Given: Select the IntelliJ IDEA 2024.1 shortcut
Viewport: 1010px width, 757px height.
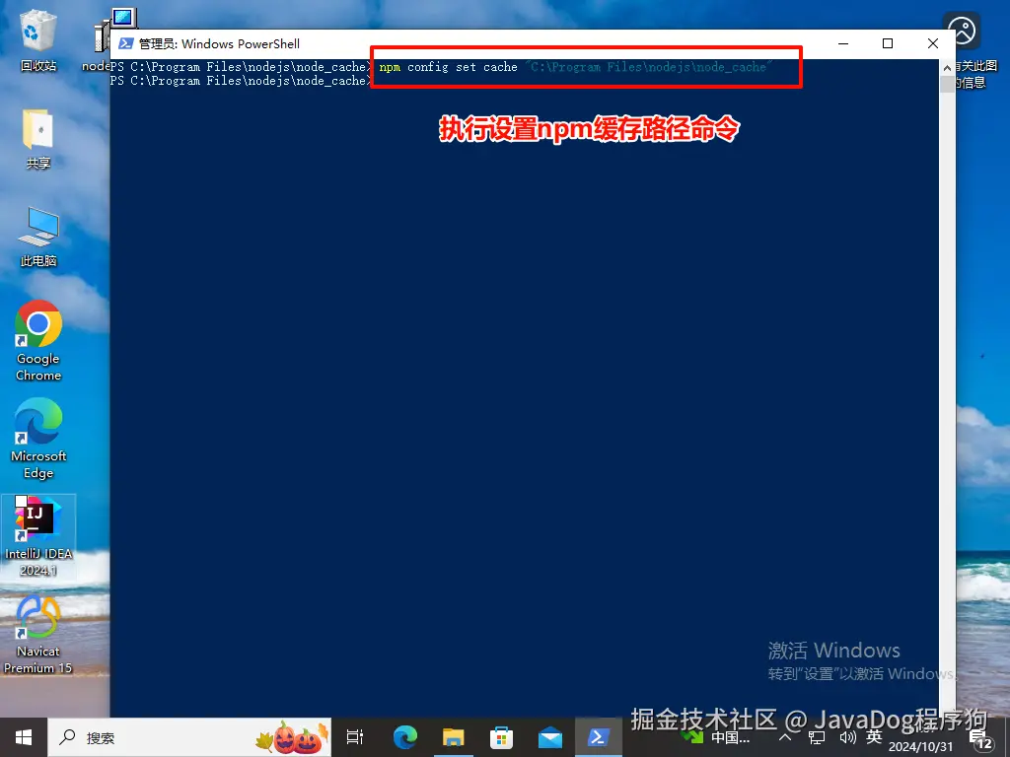Looking at the screenshot, I should coord(38,536).
